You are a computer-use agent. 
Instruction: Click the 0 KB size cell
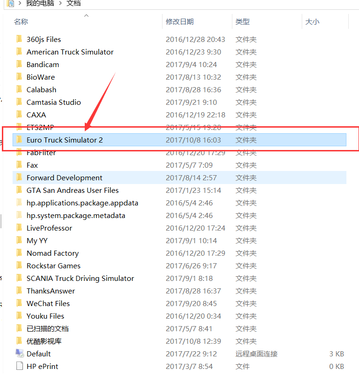point(337,367)
